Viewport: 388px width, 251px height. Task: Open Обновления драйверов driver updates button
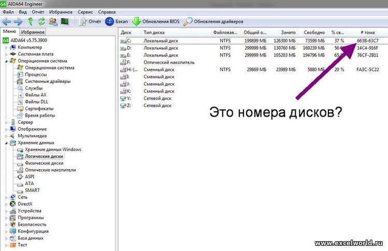click(x=213, y=22)
